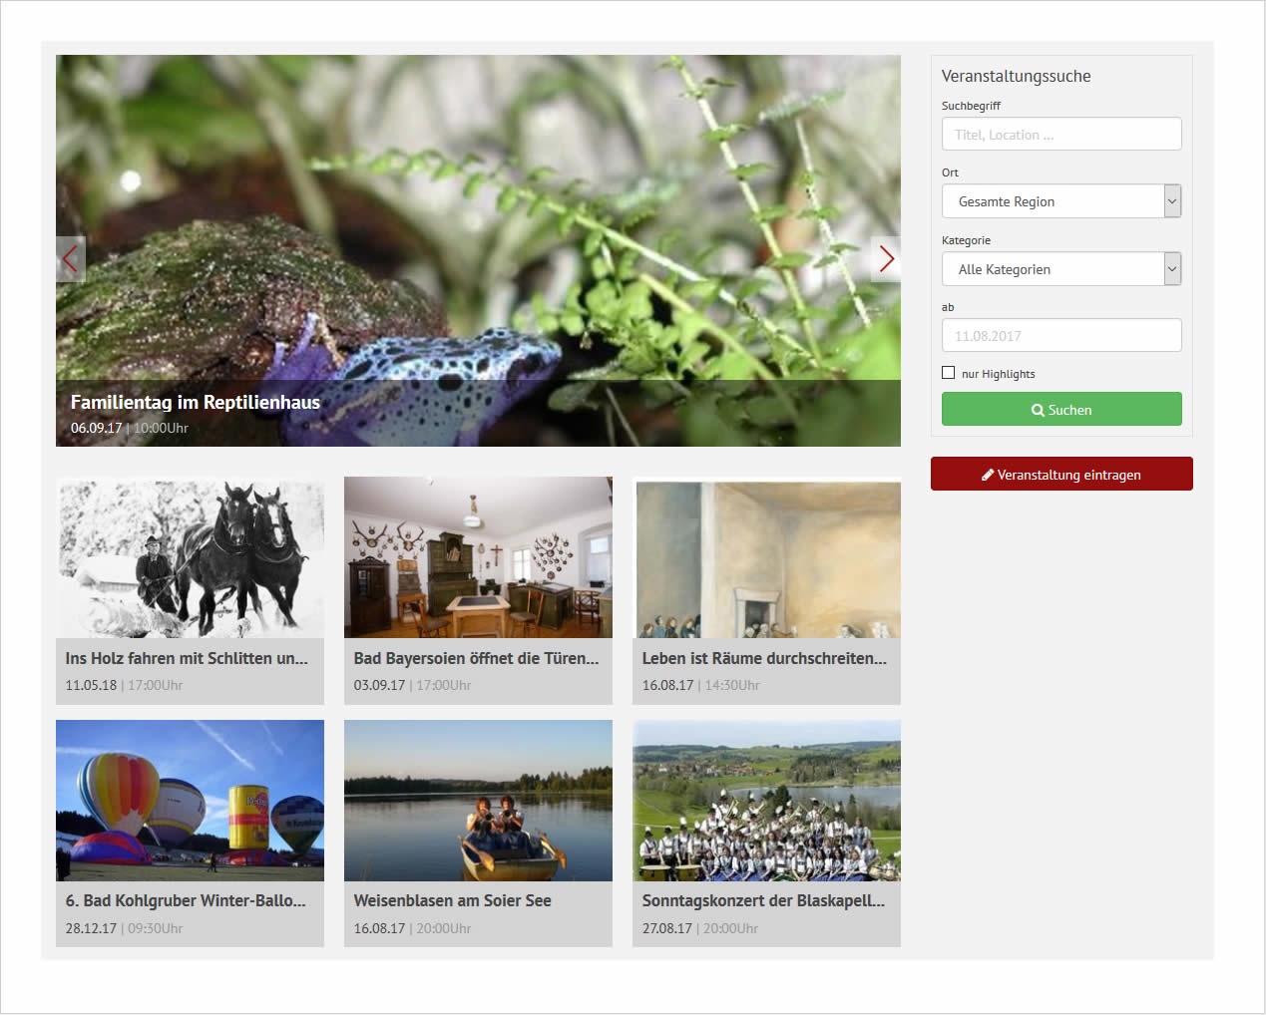This screenshot has width=1266, height=1015.
Task: Click the Veranstaltungssuche heading
Action: click(1016, 76)
